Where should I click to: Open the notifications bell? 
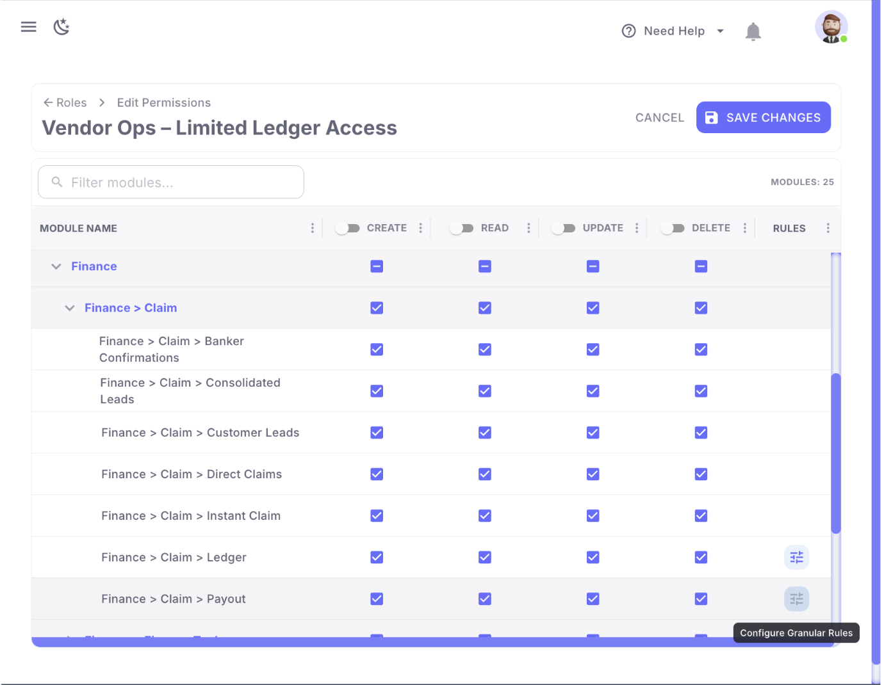pos(753,31)
